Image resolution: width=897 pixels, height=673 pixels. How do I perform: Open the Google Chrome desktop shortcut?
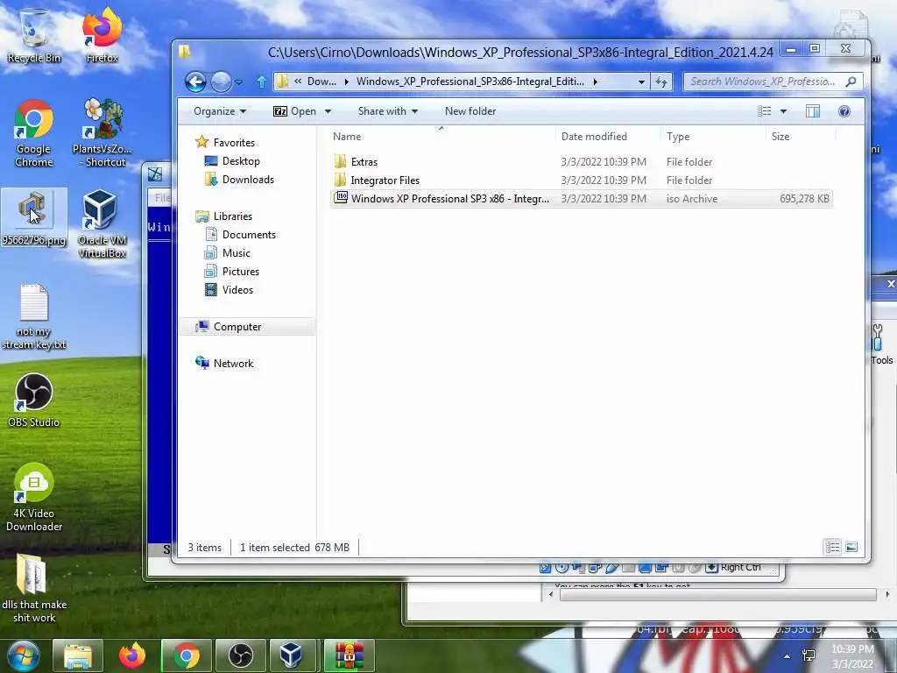34,133
